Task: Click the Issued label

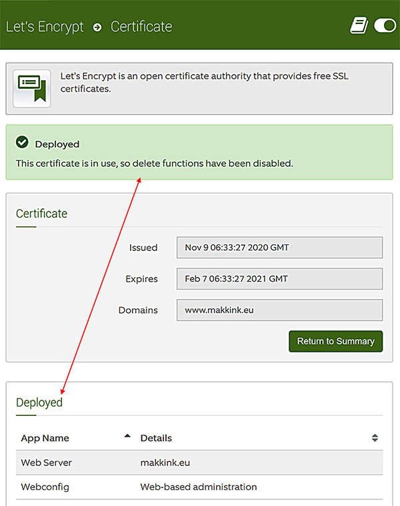Action: pos(143,248)
